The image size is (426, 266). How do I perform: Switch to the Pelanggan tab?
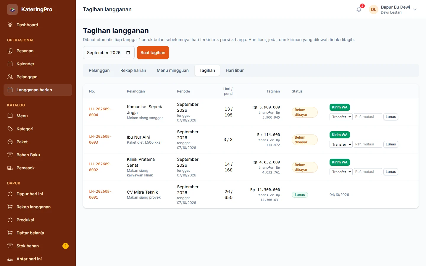(99, 70)
